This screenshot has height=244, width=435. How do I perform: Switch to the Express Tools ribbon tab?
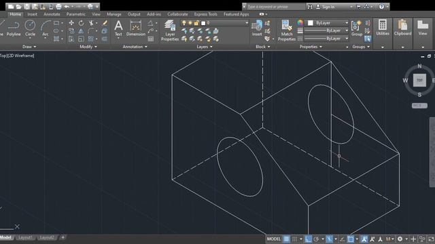click(x=205, y=14)
